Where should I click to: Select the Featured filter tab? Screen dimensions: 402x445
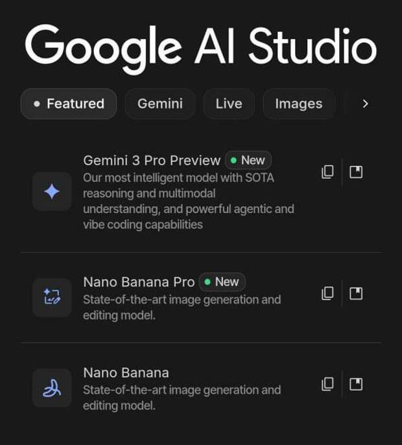tap(69, 104)
